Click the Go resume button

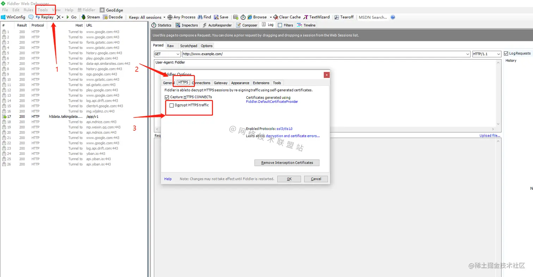[71, 17]
